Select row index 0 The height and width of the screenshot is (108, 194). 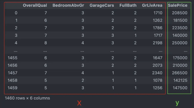(16, 13)
